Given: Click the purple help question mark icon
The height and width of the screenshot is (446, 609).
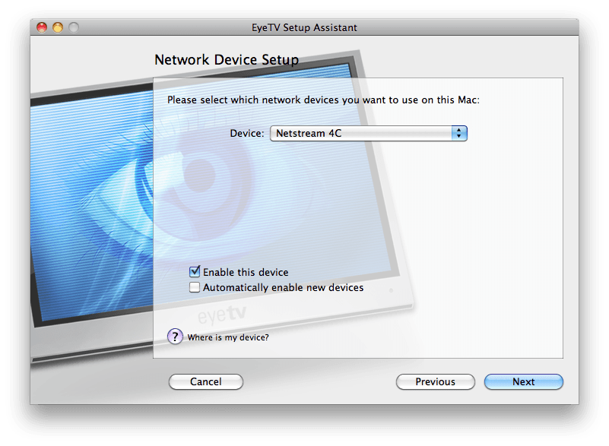Looking at the screenshot, I should (x=175, y=337).
